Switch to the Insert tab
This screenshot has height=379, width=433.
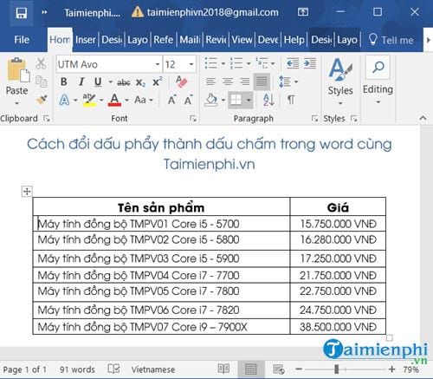coord(86,40)
